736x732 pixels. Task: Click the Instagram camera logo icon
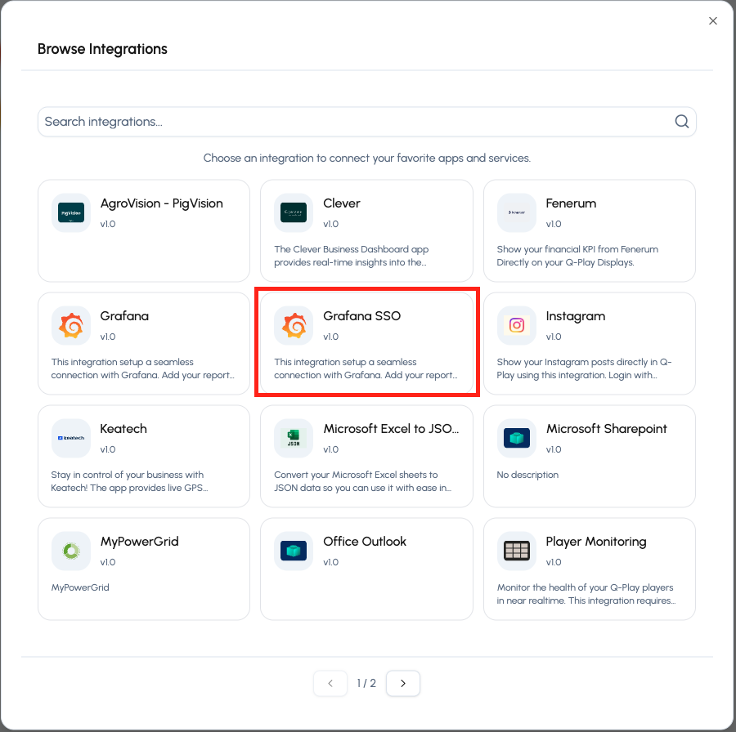click(x=516, y=325)
